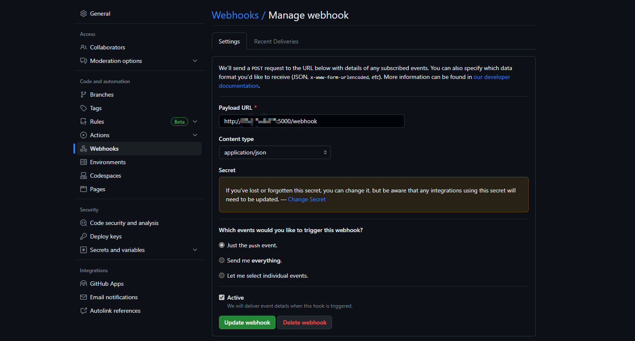Click the 'Security' section label
Viewport: 635px width, 341px height.
tap(89, 210)
